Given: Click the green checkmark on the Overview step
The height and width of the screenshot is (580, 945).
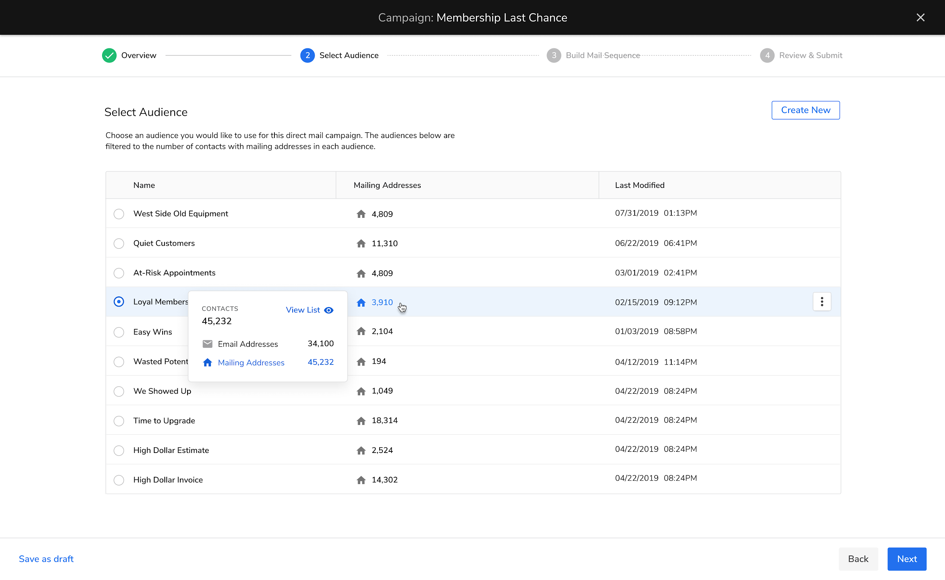Looking at the screenshot, I should tap(109, 55).
